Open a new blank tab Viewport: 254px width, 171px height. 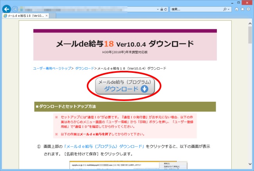52,16
